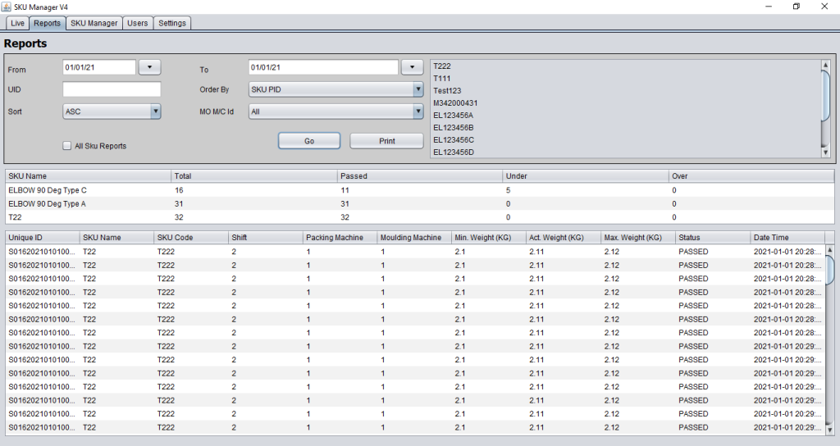840x446 pixels.
Task: Select EL123456A in the SKU code list
Action: (x=453, y=116)
